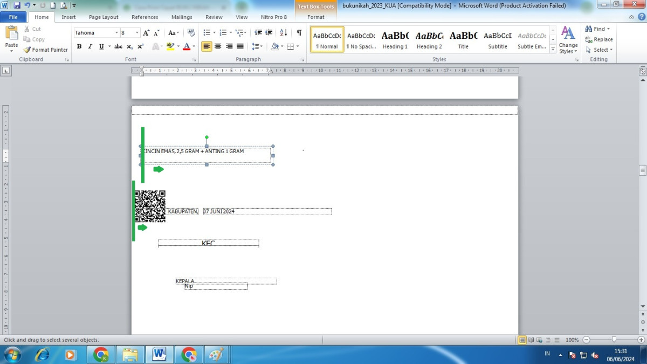Click Cut in the Clipboard group

pos(32,29)
